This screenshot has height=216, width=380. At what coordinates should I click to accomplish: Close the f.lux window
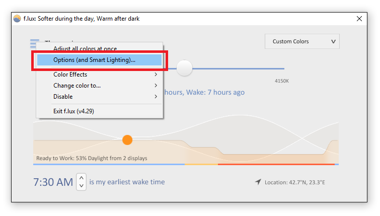point(359,19)
